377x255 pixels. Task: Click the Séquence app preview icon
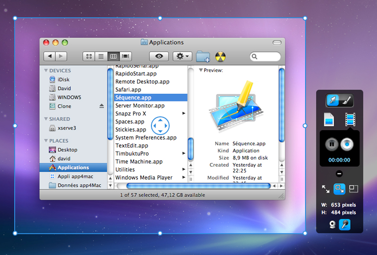click(237, 107)
